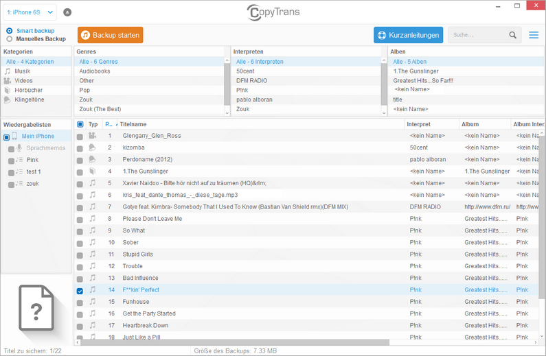Click the eject device icon

click(x=67, y=12)
